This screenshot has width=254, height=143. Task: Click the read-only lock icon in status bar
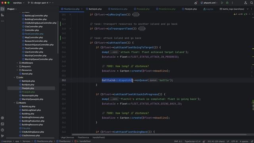click(x=252, y=141)
